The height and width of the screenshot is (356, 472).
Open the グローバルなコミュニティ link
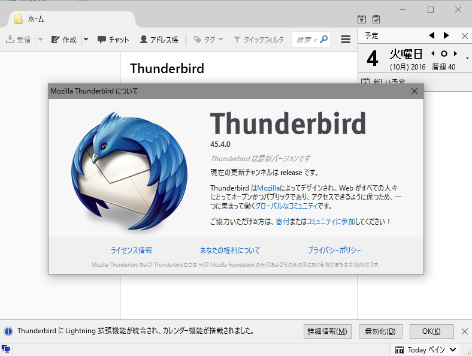(x=286, y=206)
